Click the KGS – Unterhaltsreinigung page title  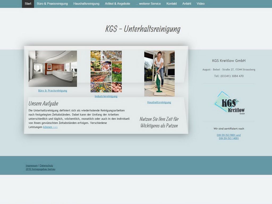pyautogui.click(x=143, y=29)
